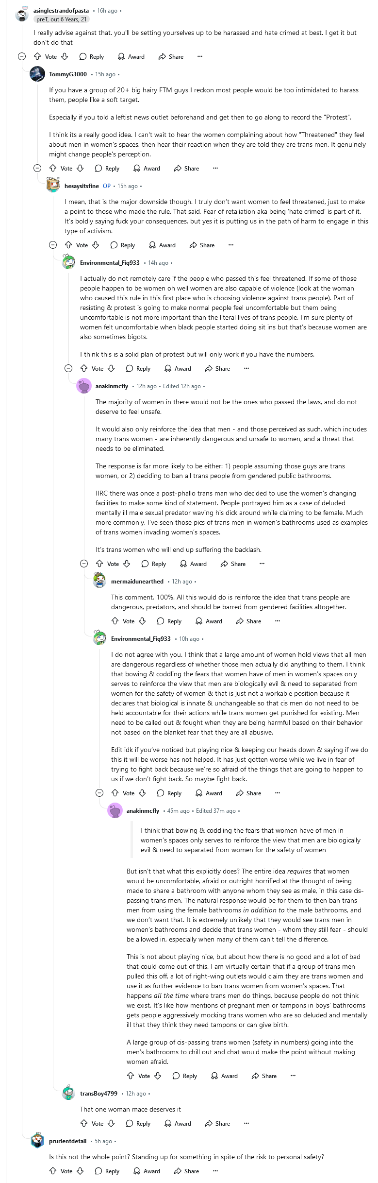Collapse asinglestrandofpasta's comment thread
This screenshot has width=378, height=1183.
22,56
